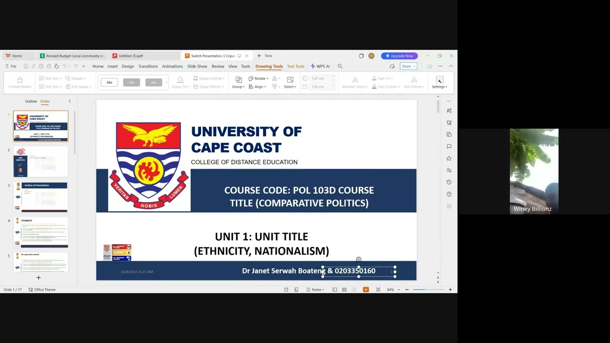Open the Insert ribbon tab

pyautogui.click(x=112, y=66)
